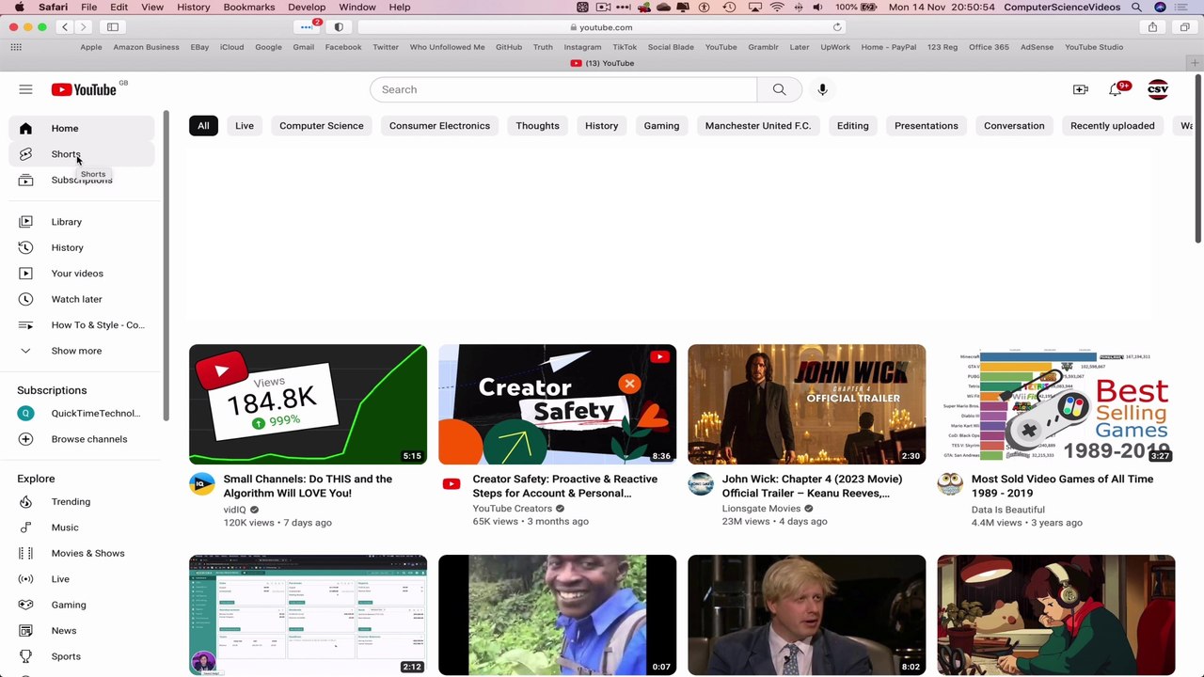
Task: Reload the page in address bar
Action: (x=837, y=27)
